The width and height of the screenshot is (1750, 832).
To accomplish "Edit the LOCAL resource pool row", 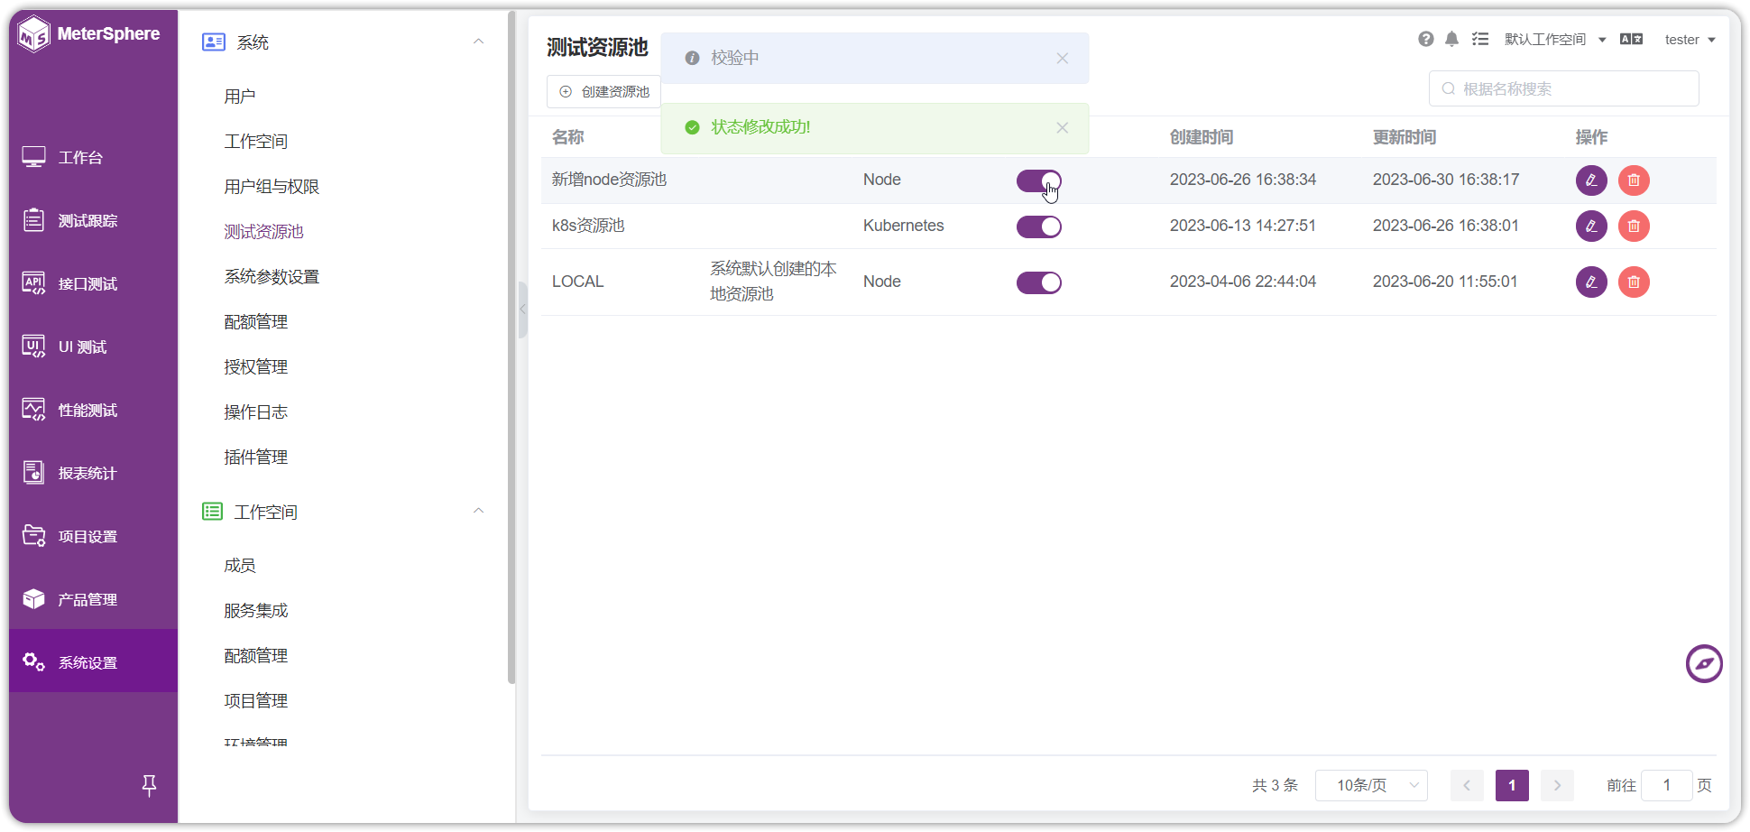I will 1591,282.
